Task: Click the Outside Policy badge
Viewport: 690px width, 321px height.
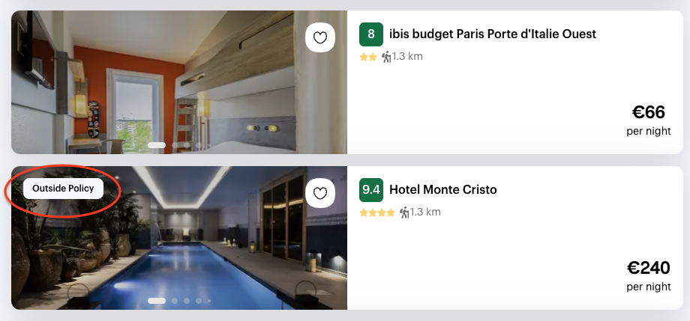Action: (x=63, y=189)
